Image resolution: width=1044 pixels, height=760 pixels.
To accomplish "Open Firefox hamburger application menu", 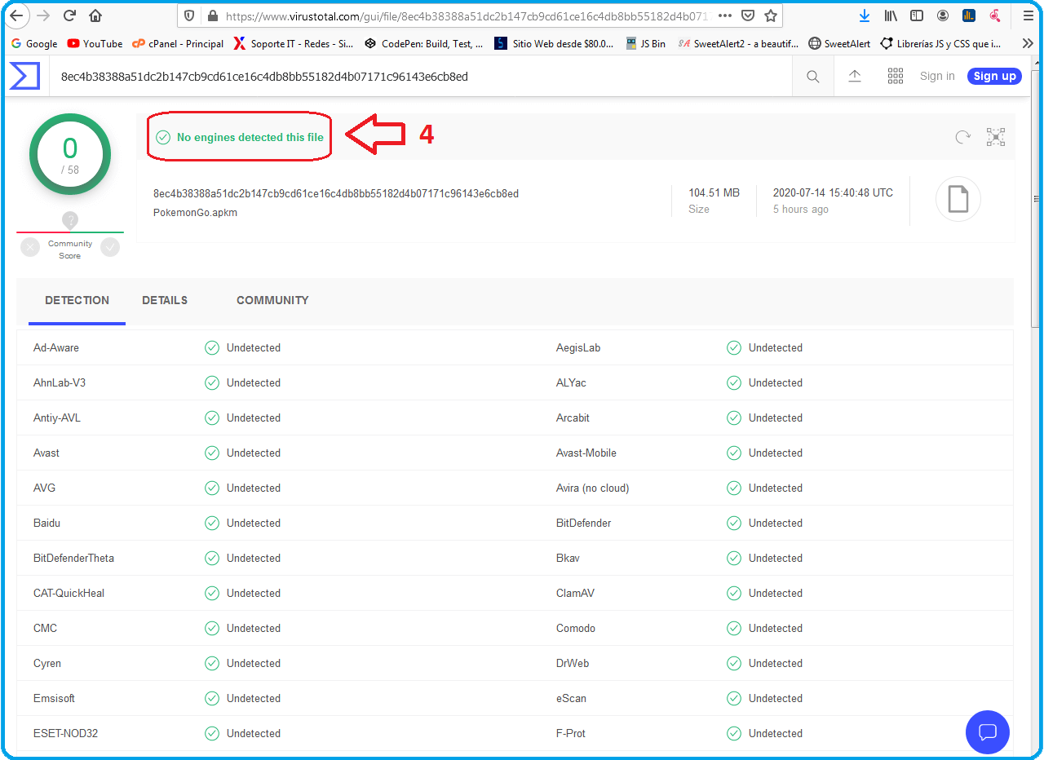I will (1028, 15).
